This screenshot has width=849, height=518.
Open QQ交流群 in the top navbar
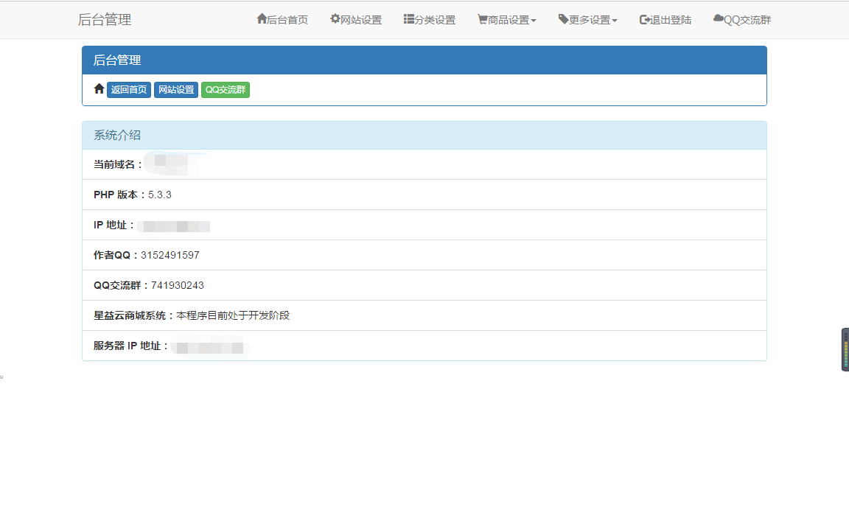pos(742,19)
